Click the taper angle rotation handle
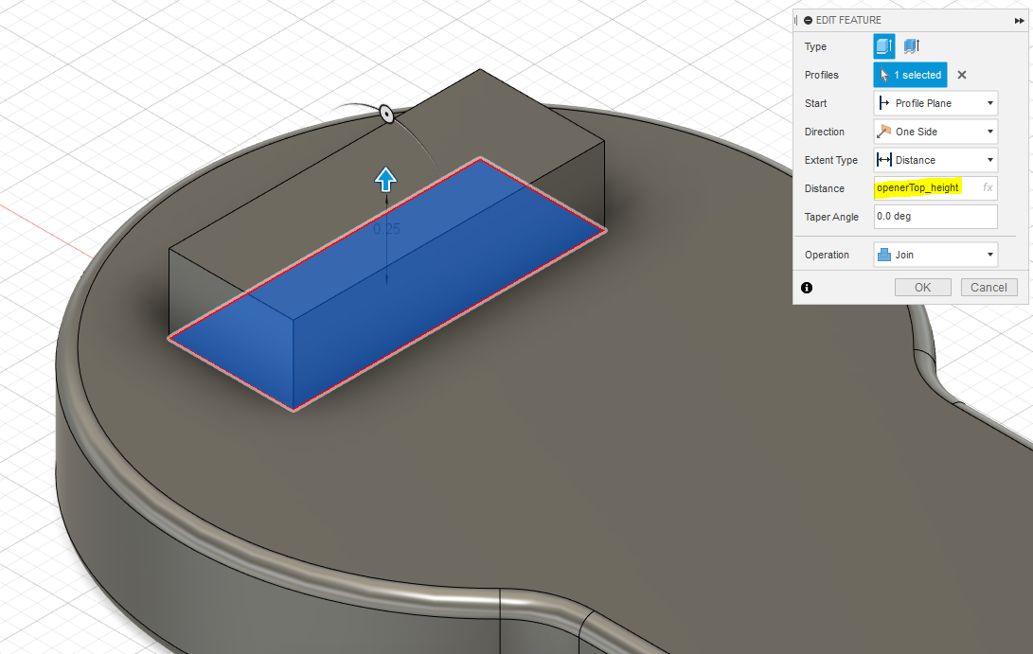The width and height of the screenshot is (1033, 654). [x=386, y=114]
